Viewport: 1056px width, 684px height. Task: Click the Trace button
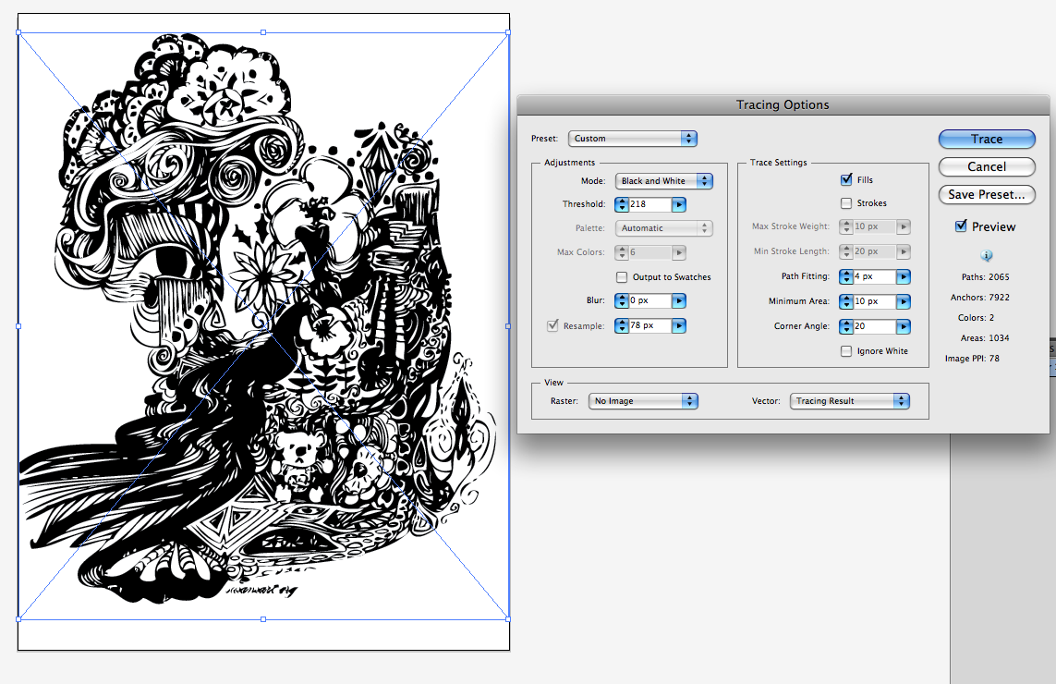pyautogui.click(x=987, y=139)
